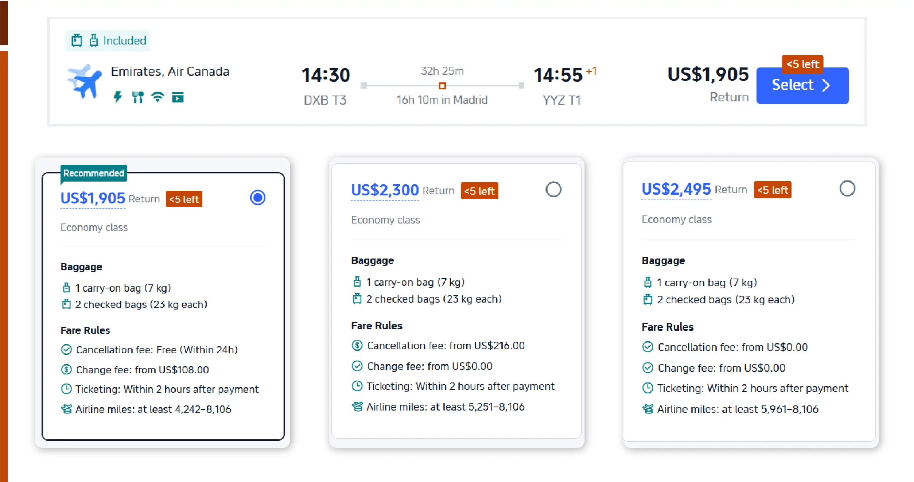Click the <5 left badge above Select
This screenshot has height=482, width=914.
(802, 64)
